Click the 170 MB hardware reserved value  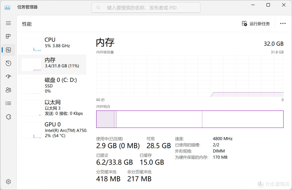pyautogui.click(x=220, y=157)
